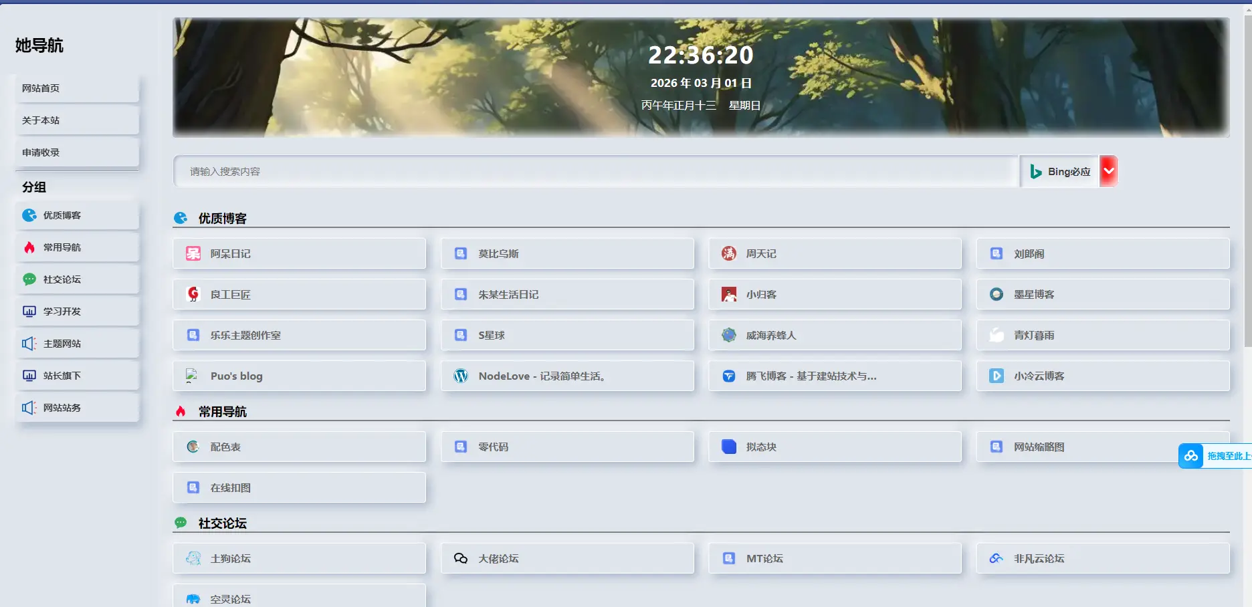The width and height of the screenshot is (1252, 607).
Task: Click the 墨星博客 round icon
Action: 997,295
